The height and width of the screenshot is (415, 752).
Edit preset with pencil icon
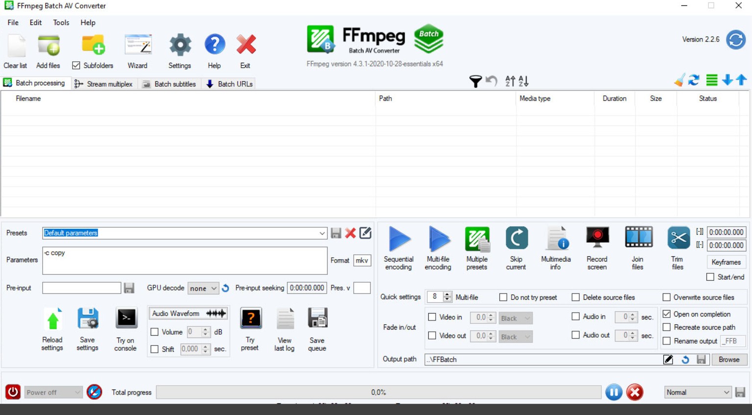click(365, 233)
